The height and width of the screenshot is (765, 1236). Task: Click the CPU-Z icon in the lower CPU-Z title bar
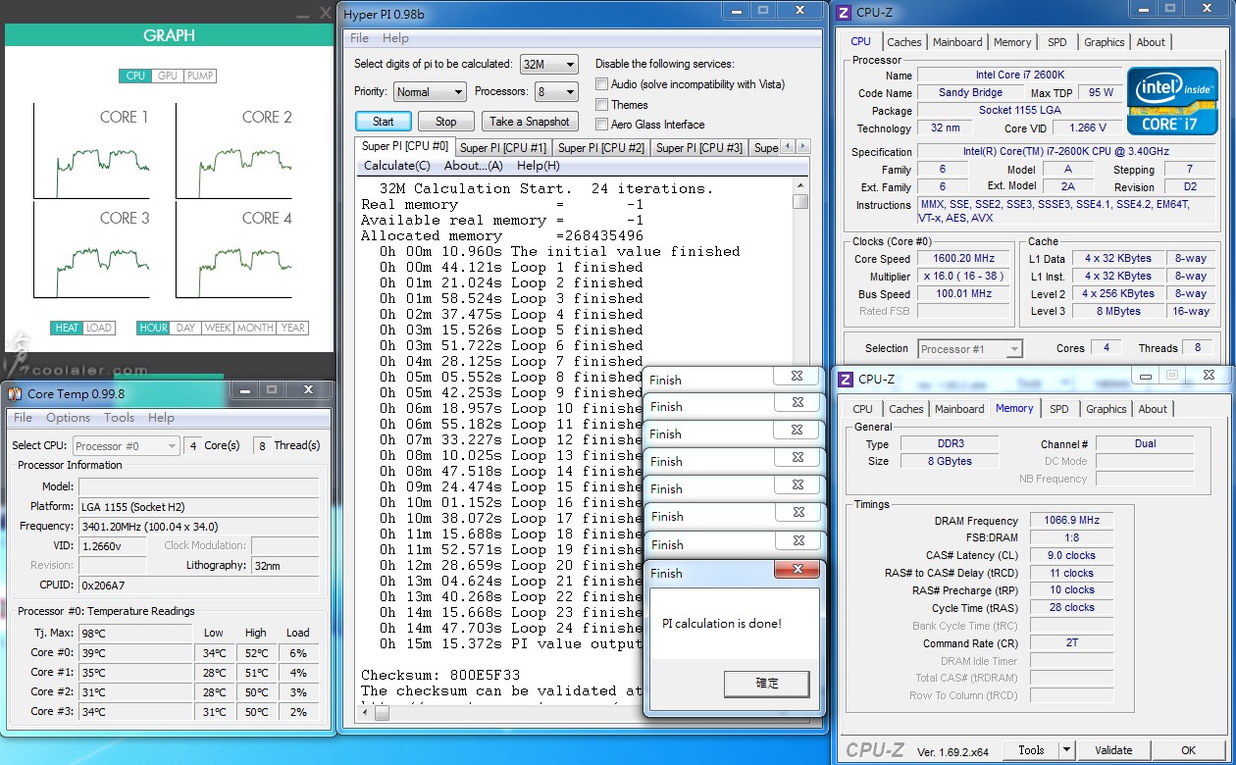[845, 379]
